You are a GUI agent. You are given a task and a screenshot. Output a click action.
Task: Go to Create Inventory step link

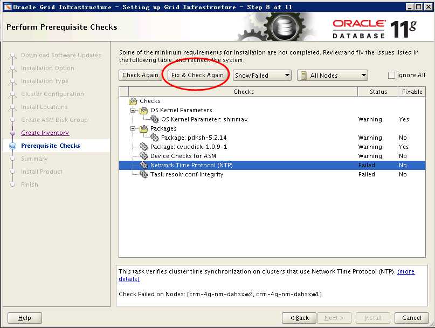(x=45, y=133)
